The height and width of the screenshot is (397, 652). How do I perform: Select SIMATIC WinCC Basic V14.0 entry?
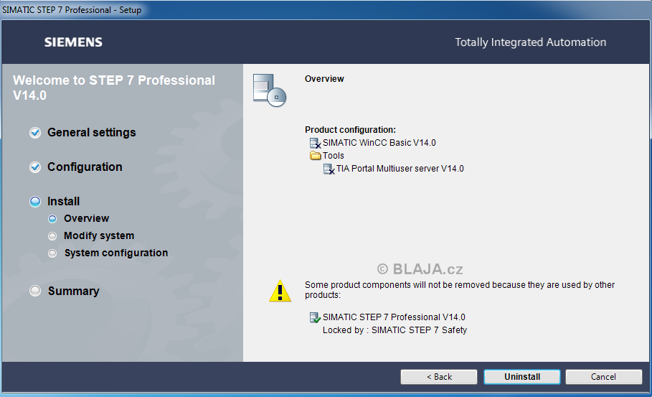pos(379,143)
